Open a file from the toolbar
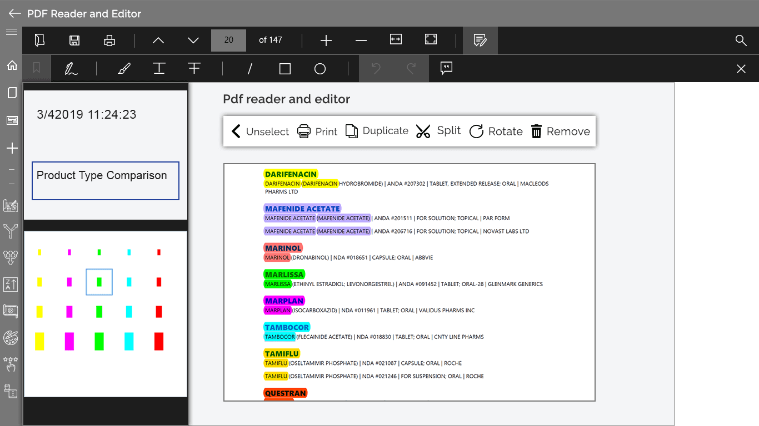This screenshot has height=426, width=759. (39, 40)
